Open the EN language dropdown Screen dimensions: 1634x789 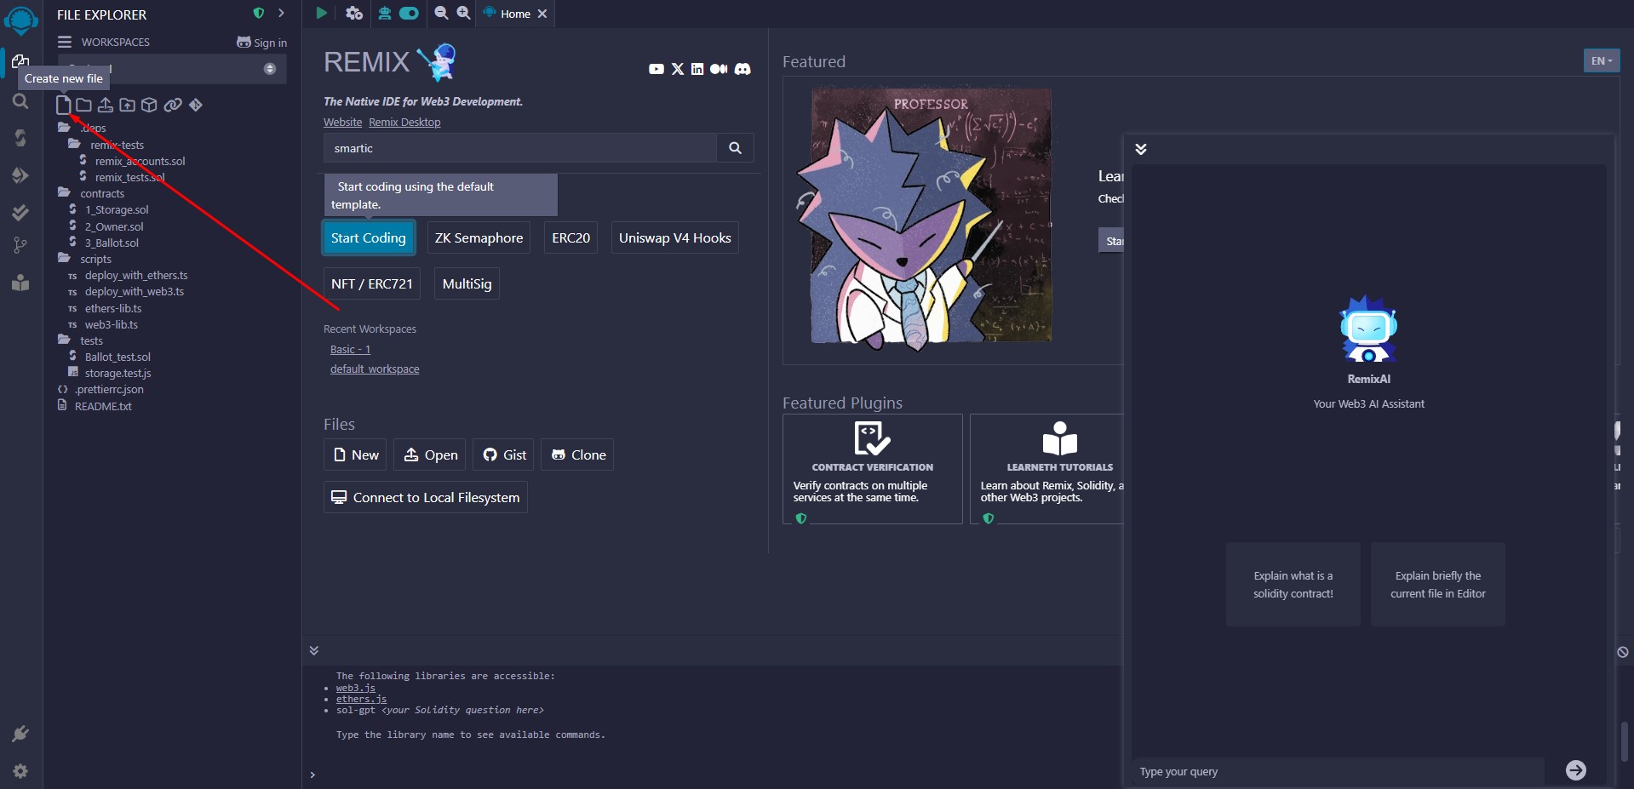click(1601, 60)
